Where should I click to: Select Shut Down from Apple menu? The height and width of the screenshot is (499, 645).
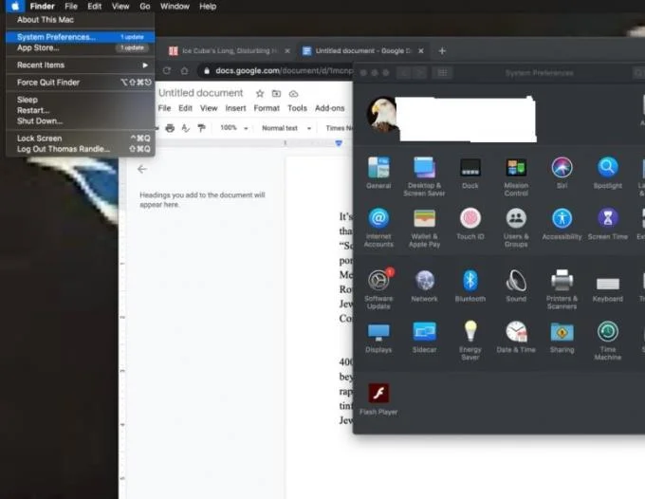pos(81,120)
